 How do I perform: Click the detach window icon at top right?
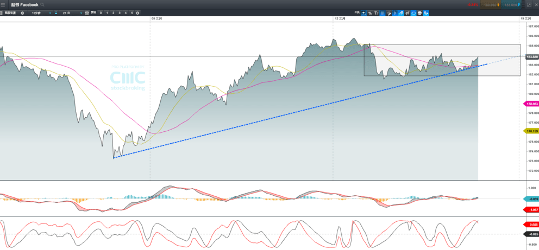point(529,4)
